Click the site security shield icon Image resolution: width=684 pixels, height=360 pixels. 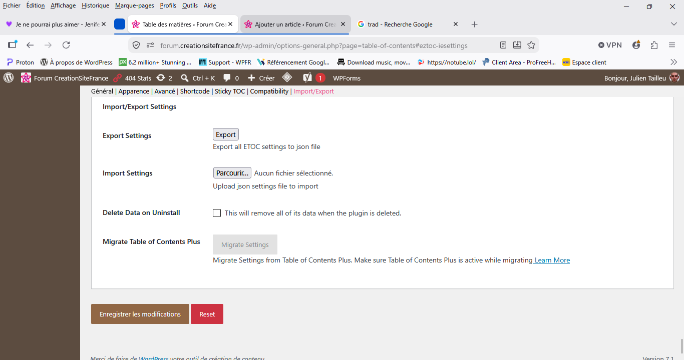click(x=136, y=45)
